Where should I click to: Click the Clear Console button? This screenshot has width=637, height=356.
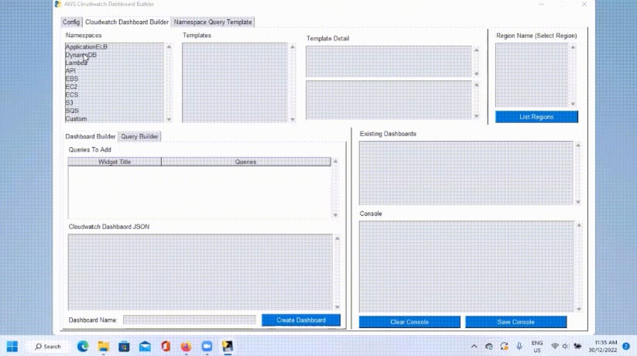pos(409,322)
